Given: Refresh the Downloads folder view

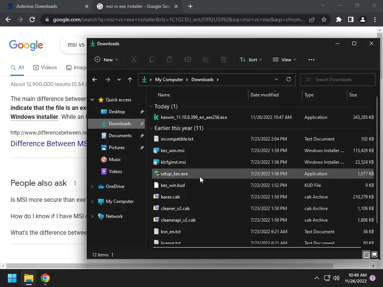Looking at the screenshot, I should click(289, 79).
